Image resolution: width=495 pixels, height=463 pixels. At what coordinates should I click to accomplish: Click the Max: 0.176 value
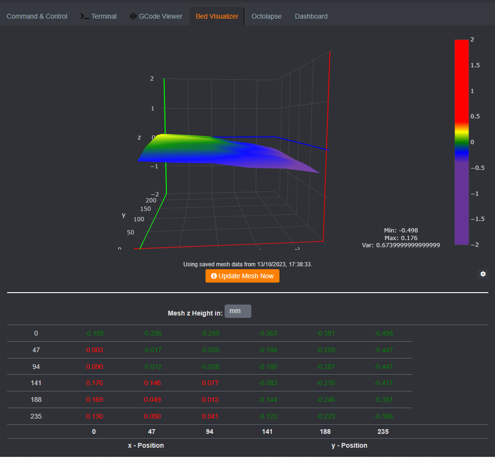(x=401, y=238)
